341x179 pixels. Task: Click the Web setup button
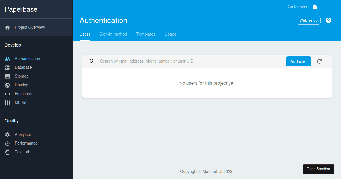point(308,20)
